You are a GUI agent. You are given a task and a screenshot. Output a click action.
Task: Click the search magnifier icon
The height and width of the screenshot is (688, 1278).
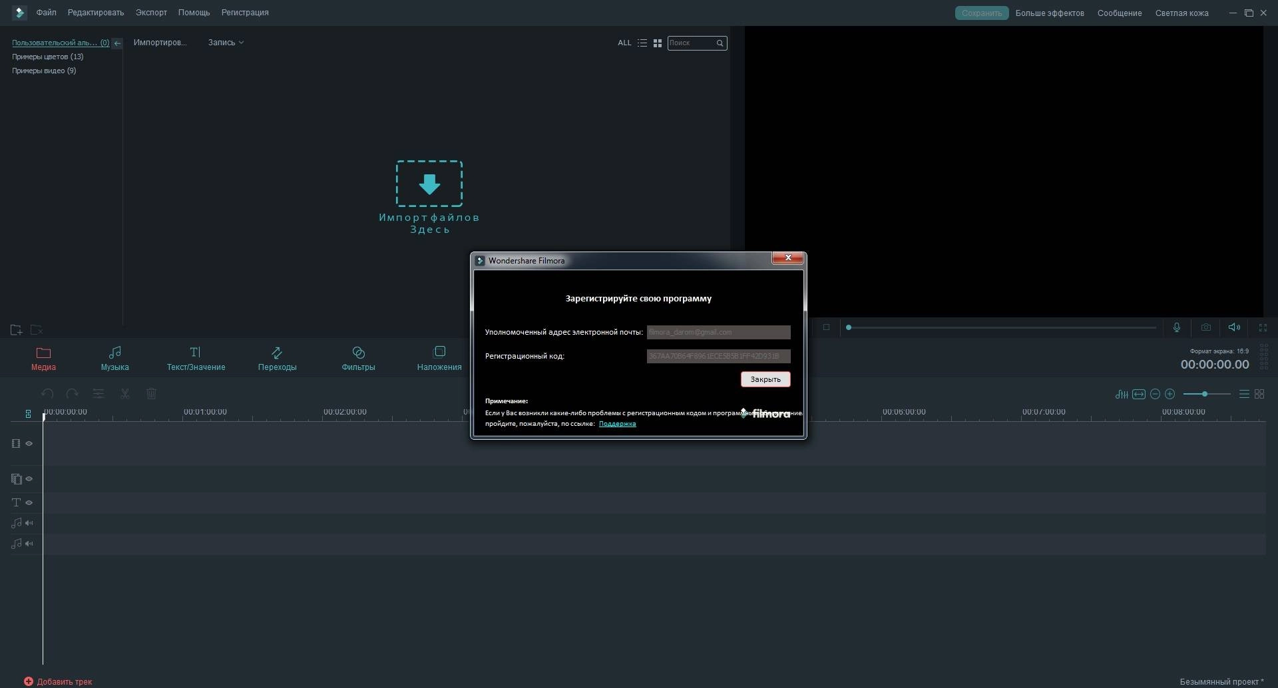[x=720, y=43]
